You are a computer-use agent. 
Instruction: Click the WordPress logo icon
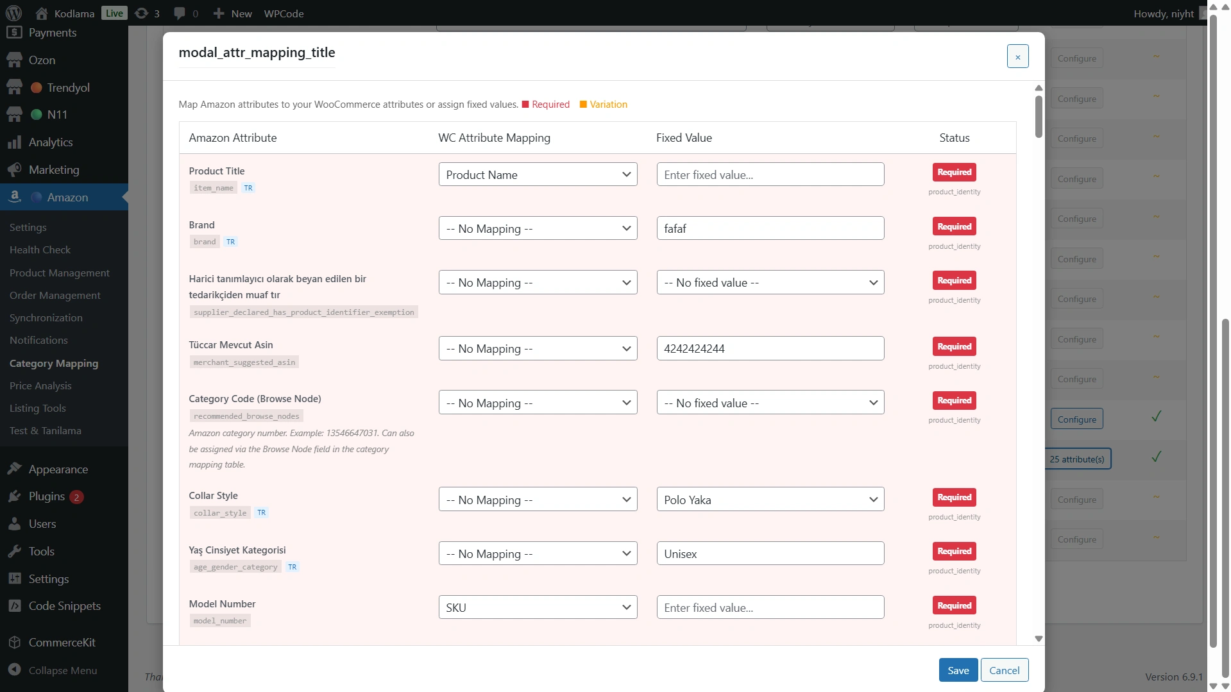click(x=13, y=13)
